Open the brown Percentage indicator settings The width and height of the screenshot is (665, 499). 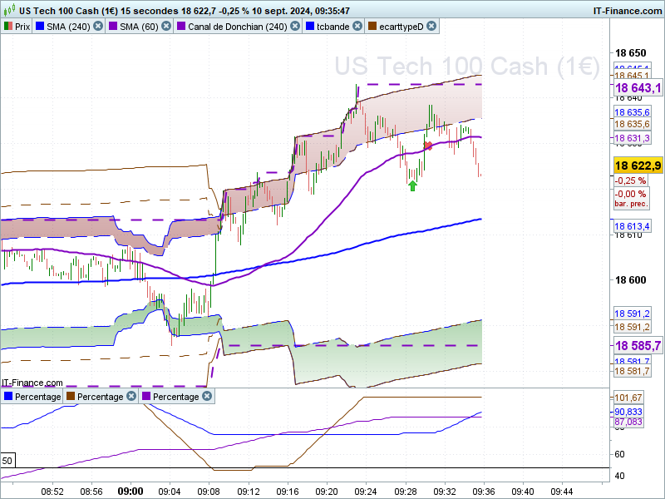[x=100, y=397]
